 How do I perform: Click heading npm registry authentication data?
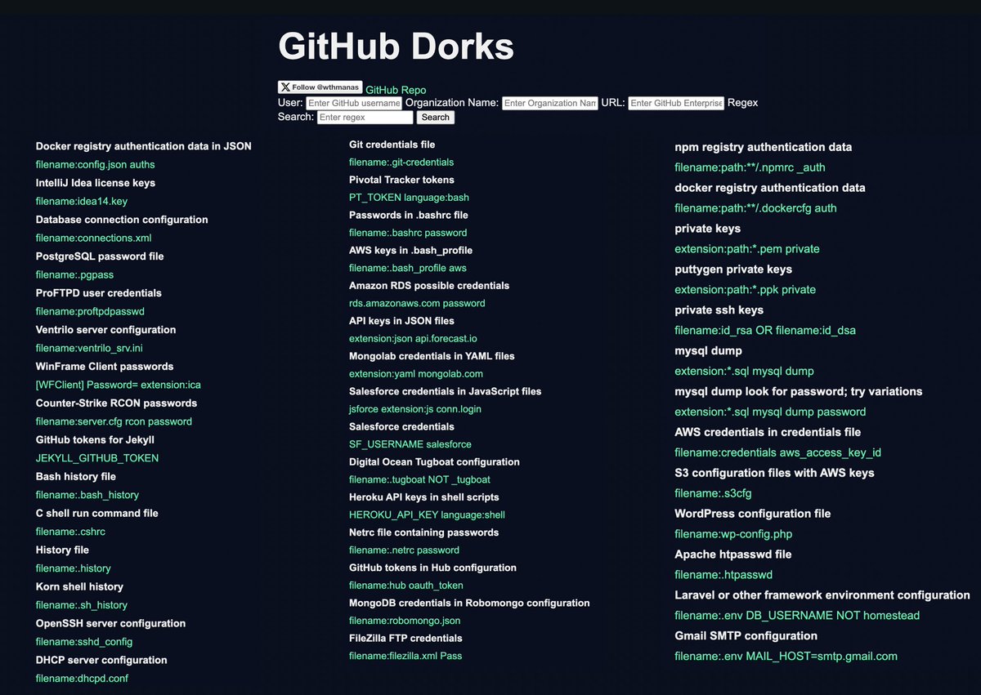click(x=763, y=147)
